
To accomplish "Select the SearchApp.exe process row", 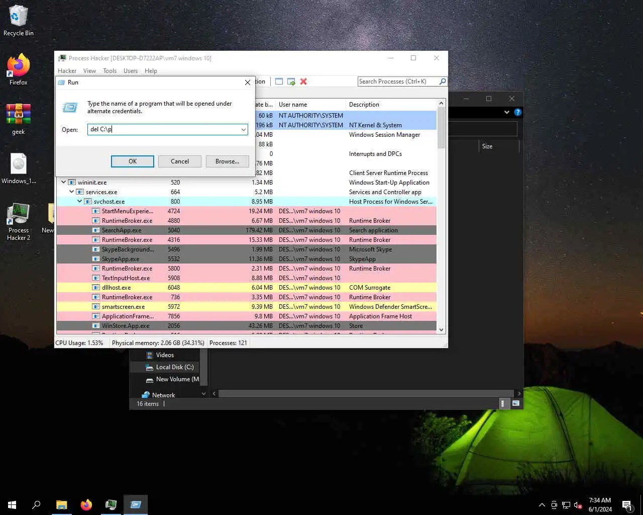I will [x=246, y=230].
